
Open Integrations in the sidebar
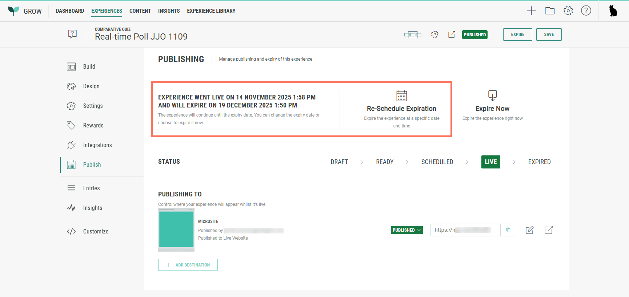[97, 145]
